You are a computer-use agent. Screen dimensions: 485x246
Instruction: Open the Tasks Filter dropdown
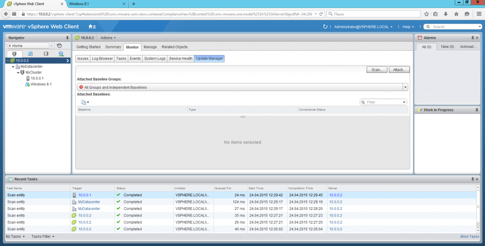pos(43,237)
